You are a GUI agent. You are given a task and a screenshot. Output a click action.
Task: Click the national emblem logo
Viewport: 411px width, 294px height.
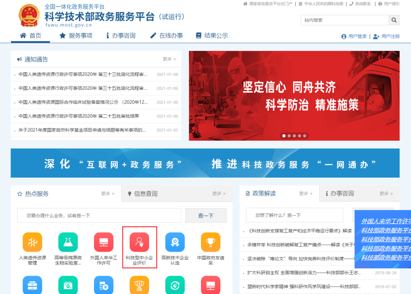tap(29, 16)
